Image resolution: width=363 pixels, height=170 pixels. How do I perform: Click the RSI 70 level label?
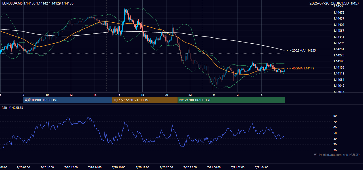335,122
